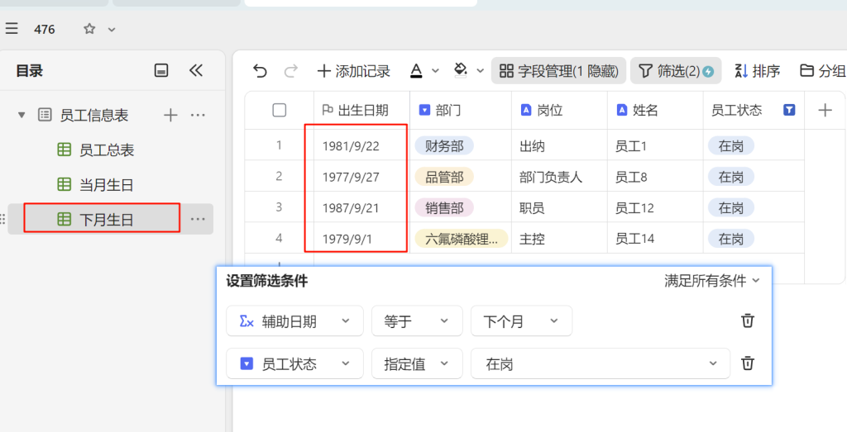Open the 员工状态 field dropdown in filter

pyautogui.click(x=295, y=363)
